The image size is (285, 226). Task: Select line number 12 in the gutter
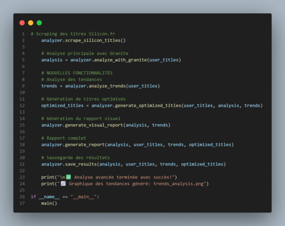pos(22,105)
